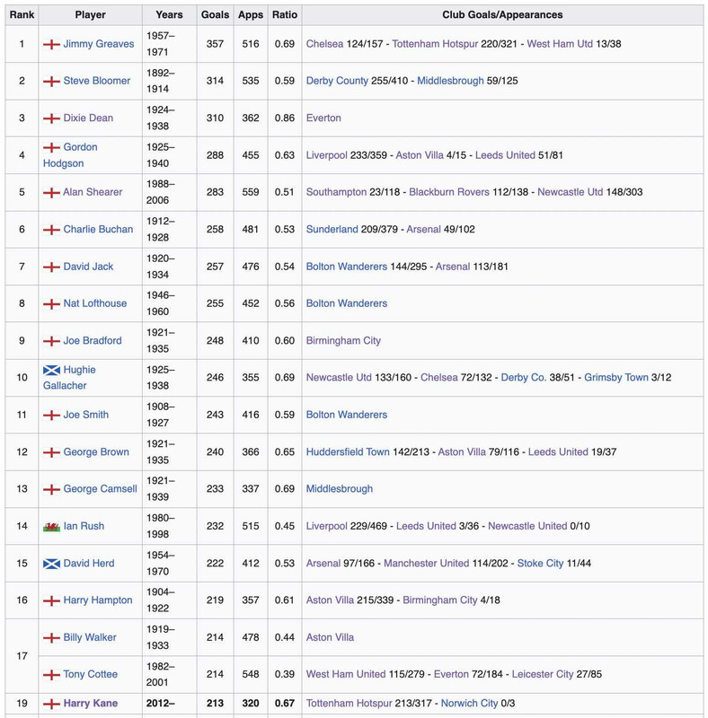The image size is (708, 718).
Task: Open the Joe Bradford player link
Action: pos(93,341)
